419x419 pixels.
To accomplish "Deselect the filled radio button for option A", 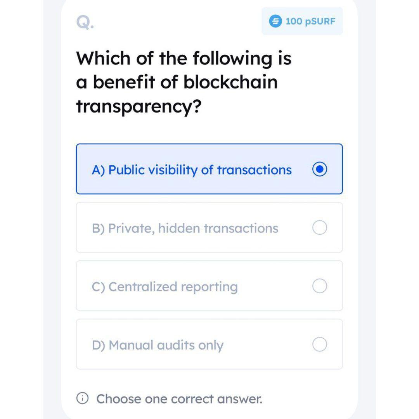I will pos(320,169).
